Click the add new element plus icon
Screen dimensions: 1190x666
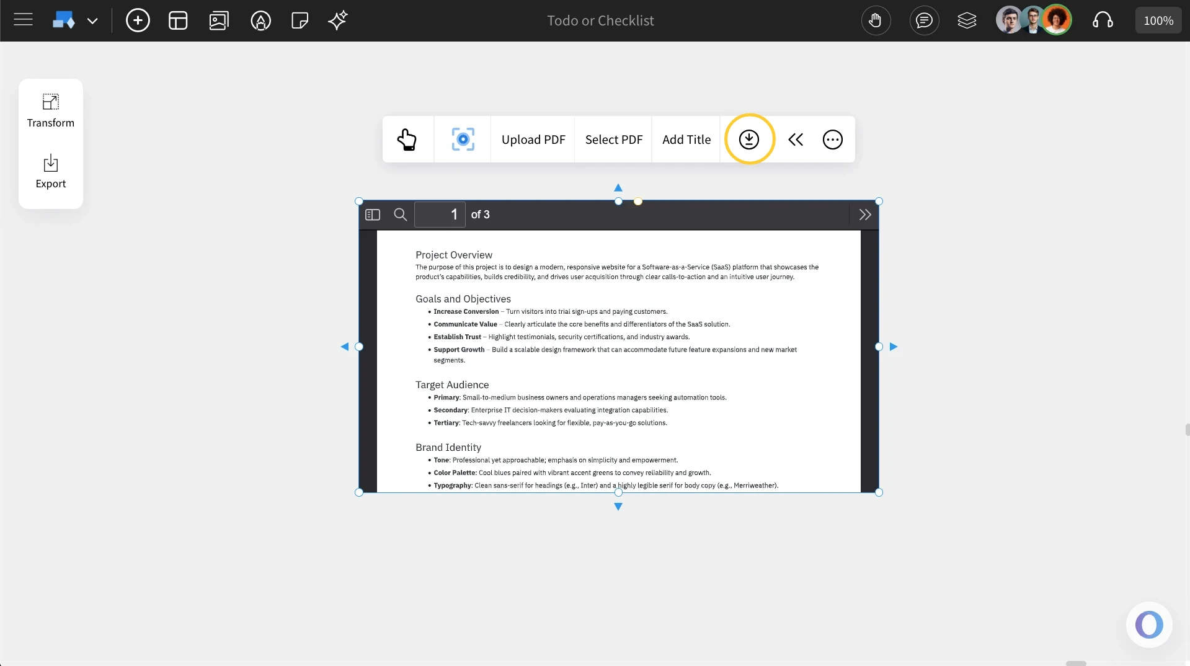138,20
